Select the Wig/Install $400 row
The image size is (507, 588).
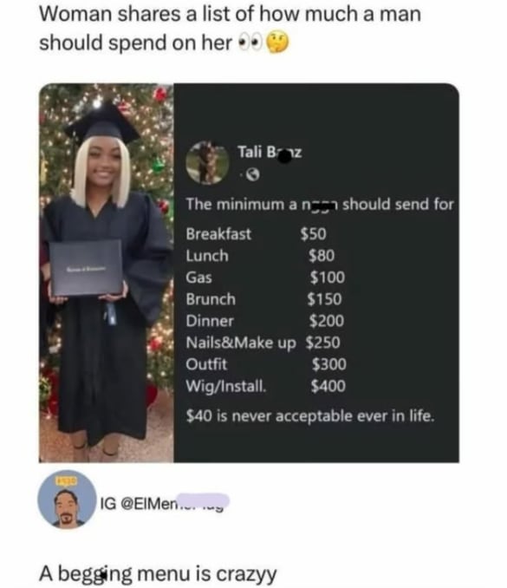click(x=266, y=386)
